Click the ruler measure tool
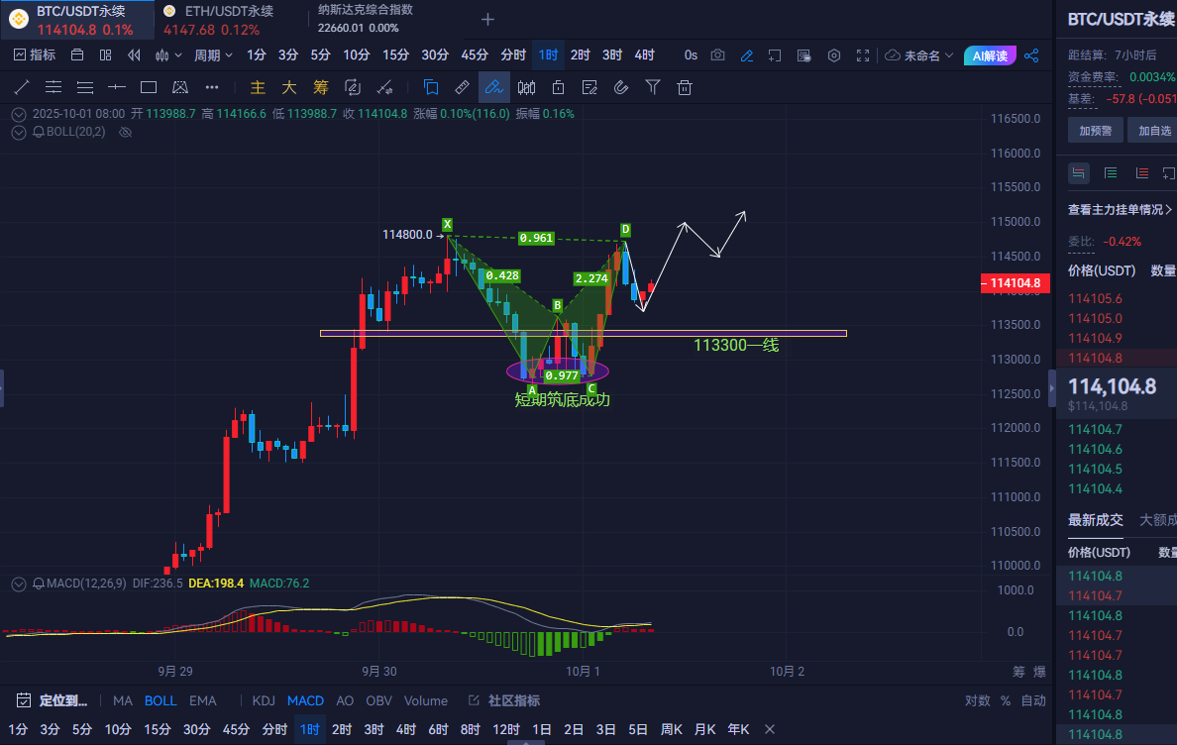This screenshot has width=1177, height=745. [462, 87]
